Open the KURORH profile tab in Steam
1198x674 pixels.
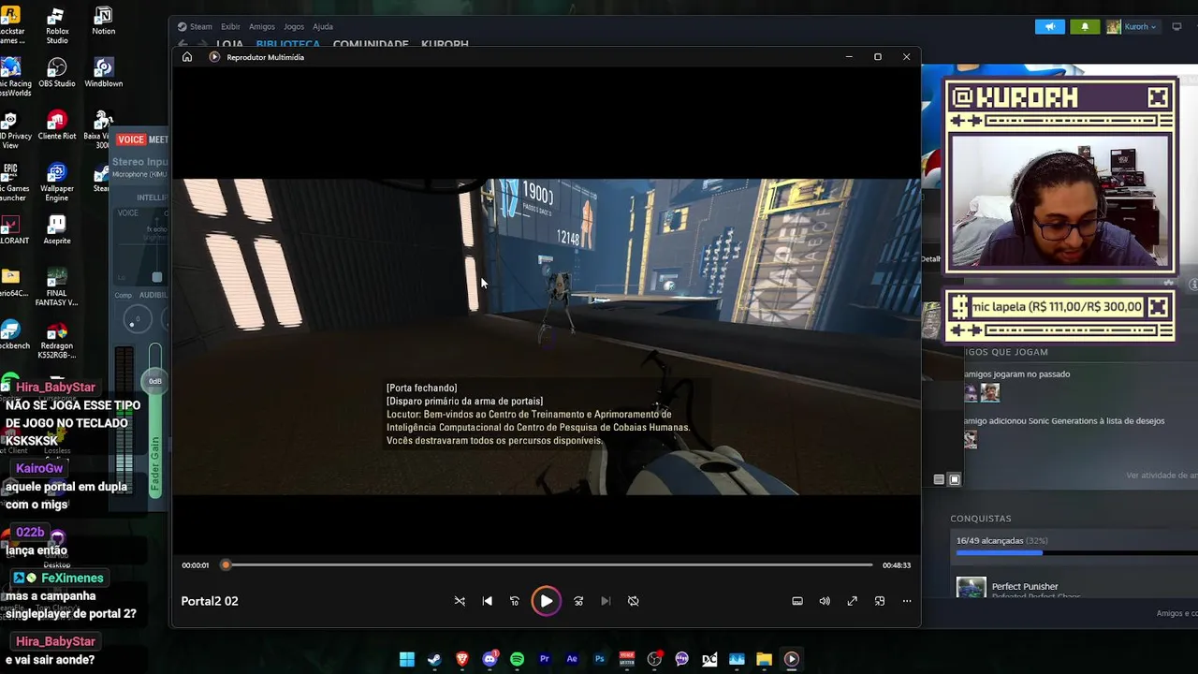pyautogui.click(x=445, y=44)
